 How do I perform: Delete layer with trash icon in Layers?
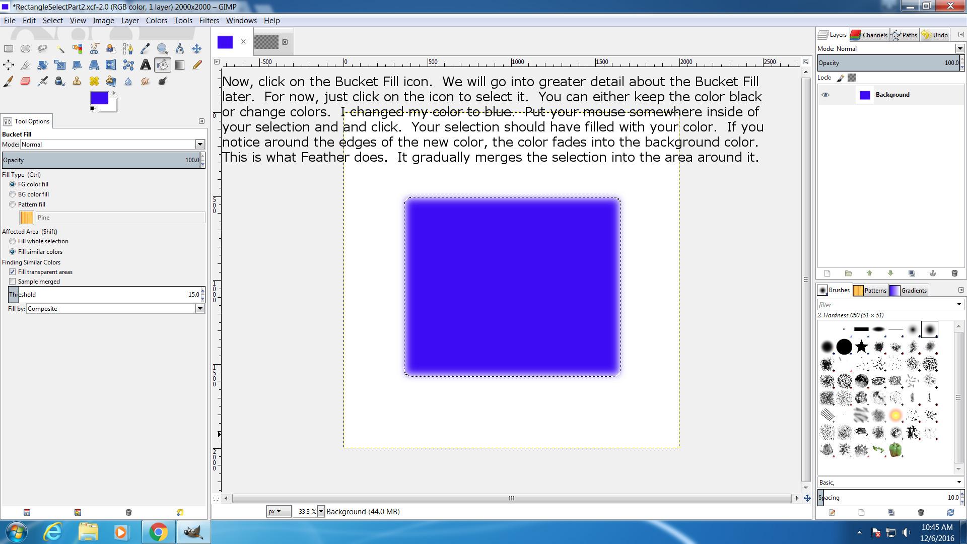(x=954, y=273)
